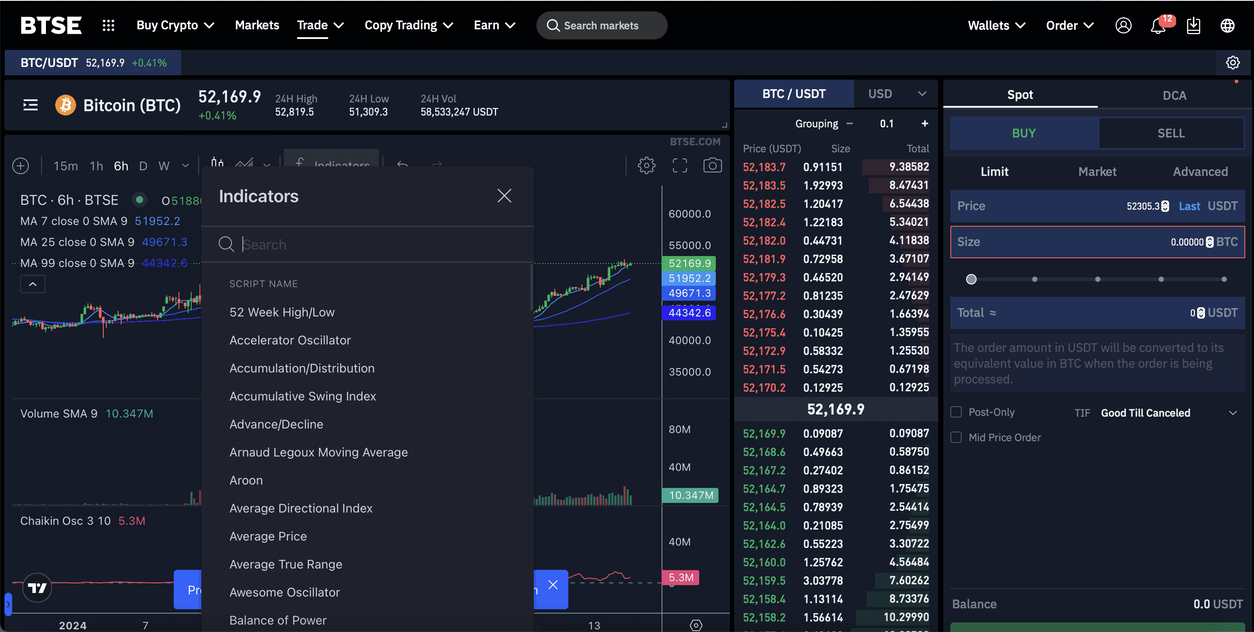Click the TradingView logo icon

(37, 588)
